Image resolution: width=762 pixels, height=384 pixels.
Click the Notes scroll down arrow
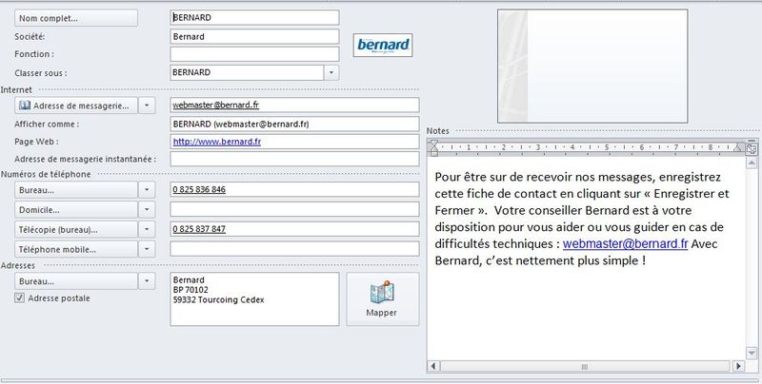pos(752,353)
